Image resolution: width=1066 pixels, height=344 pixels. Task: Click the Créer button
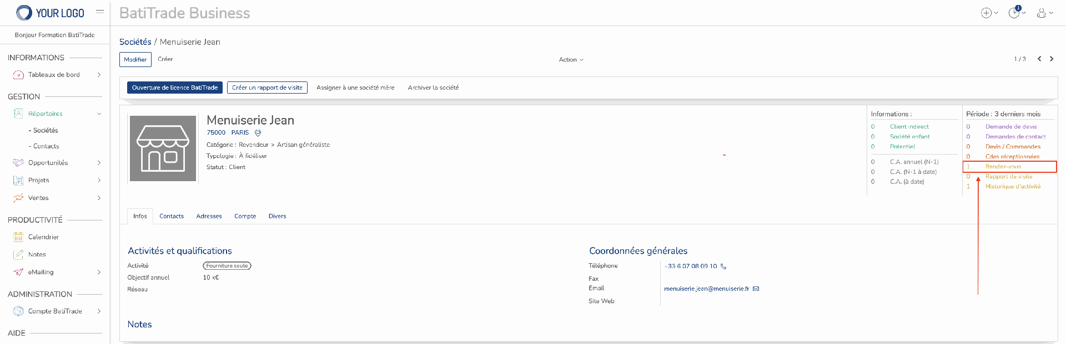click(165, 59)
